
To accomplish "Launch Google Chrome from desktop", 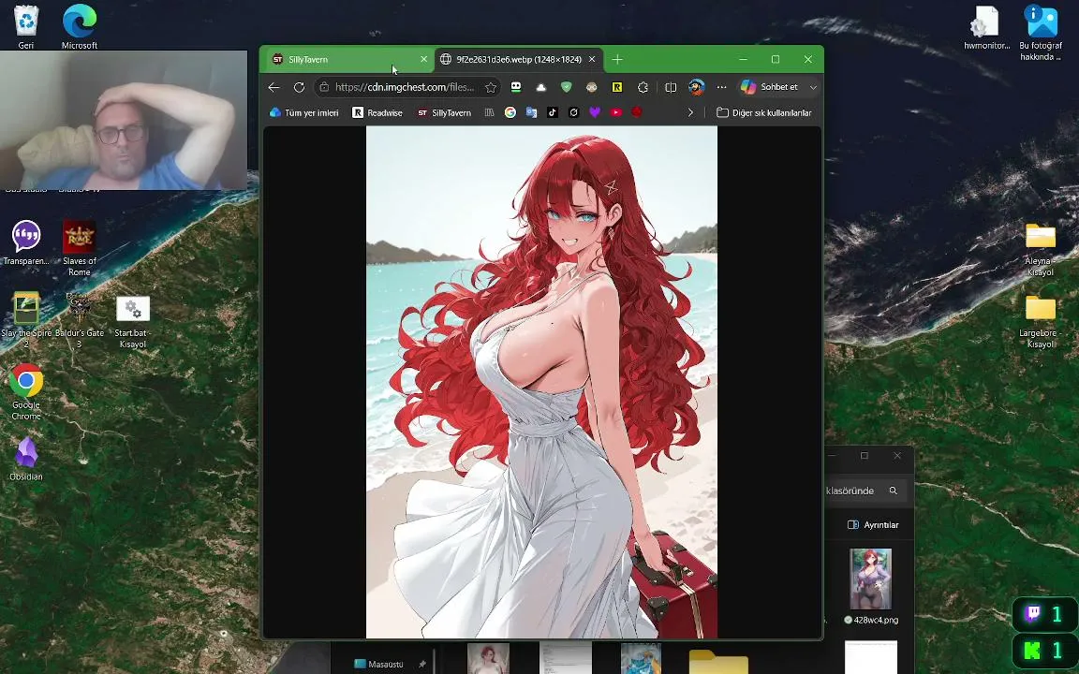I will coord(26,391).
